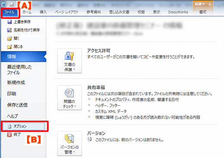Image resolution: width=224 pixels, height=158 pixels.
Task: Click the small document icon beside version message
Action: click(89, 139)
